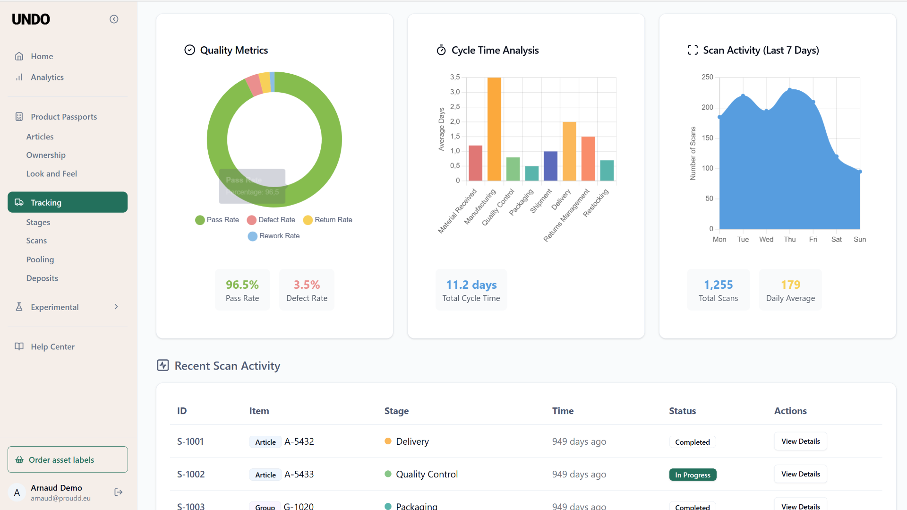Viewport: 907px width, 510px height.
Task: View Details for scan S-1001
Action: 800,441
